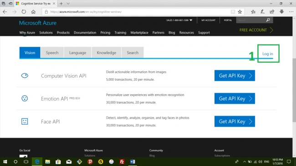Open browser Settings and more menu
The image size is (296, 166).
(291, 12)
